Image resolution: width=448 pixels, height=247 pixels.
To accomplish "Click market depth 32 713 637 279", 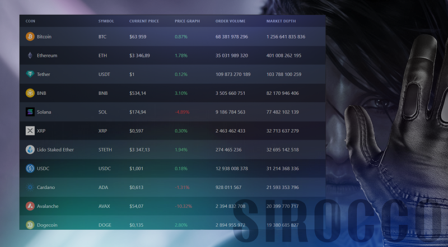I will pos(283,131).
